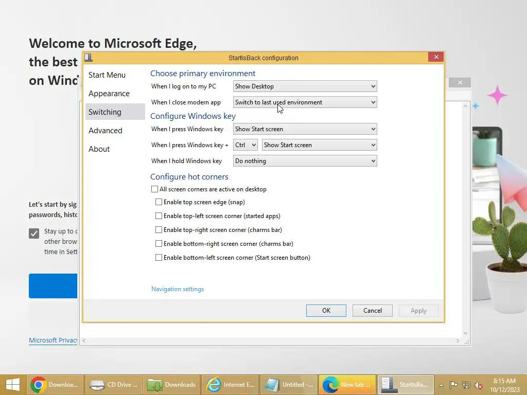Switch to Internet Explorer taskbar item
The width and height of the screenshot is (527, 395).
tap(230, 385)
